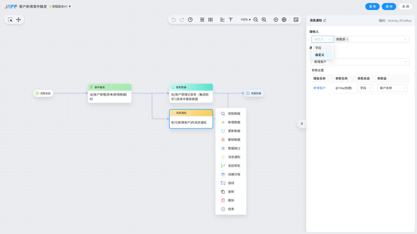Select the 消息通知 node on canvas
Screen dimensions: 417x234
click(x=191, y=119)
